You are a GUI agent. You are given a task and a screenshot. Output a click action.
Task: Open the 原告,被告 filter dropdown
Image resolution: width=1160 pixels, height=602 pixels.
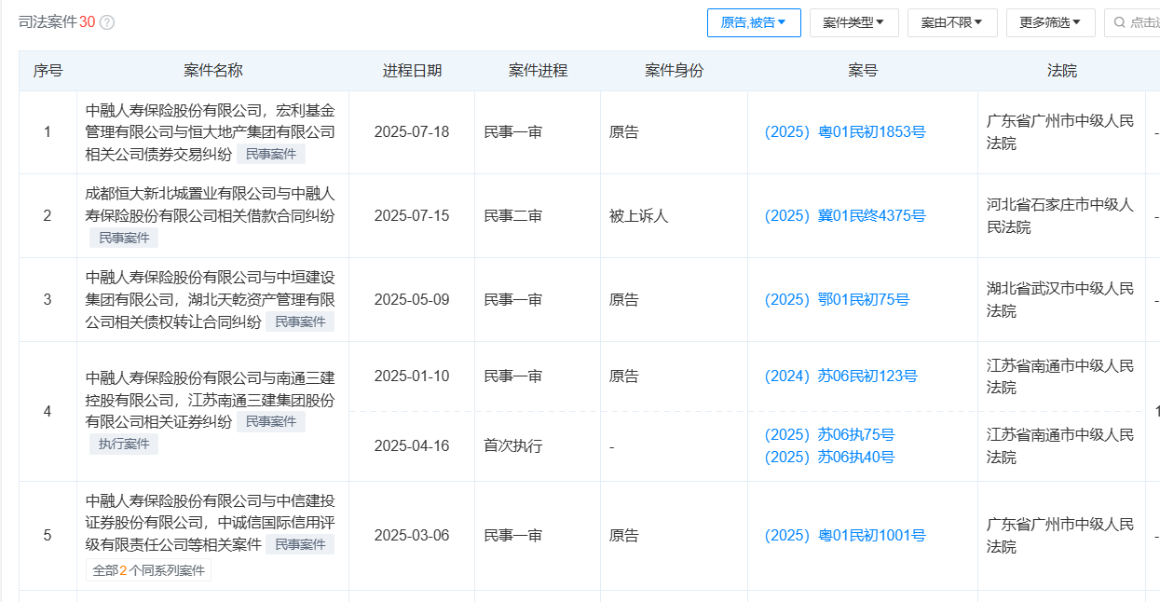coord(754,21)
